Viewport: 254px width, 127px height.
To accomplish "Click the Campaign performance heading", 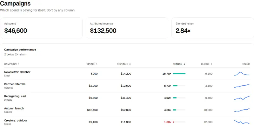I will pos(20,50).
